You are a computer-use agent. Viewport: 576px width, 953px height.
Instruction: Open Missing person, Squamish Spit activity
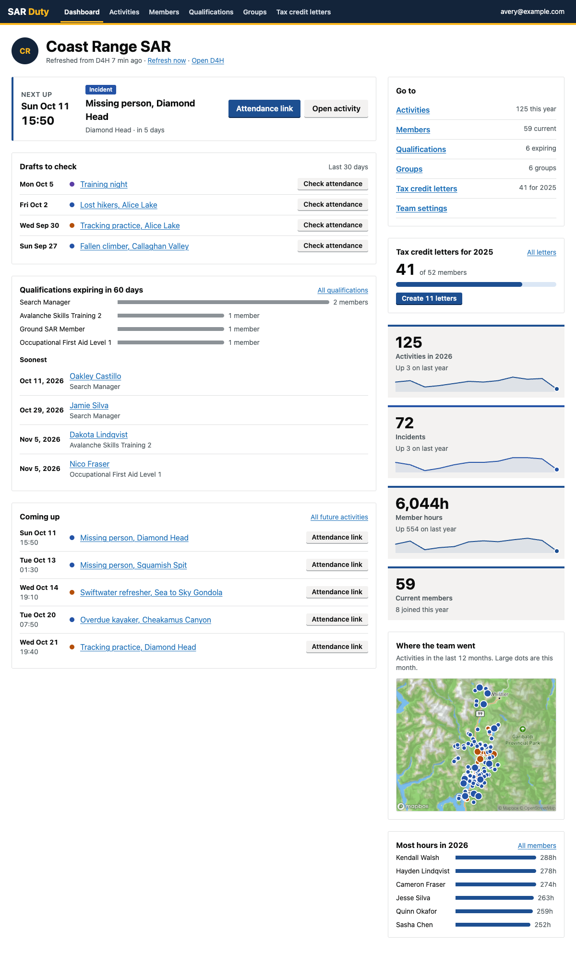click(133, 565)
